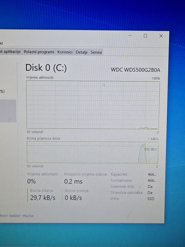The width and height of the screenshot is (185, 247).
Task: Click the Vrsta SSD value
Action: coord(151,199)
